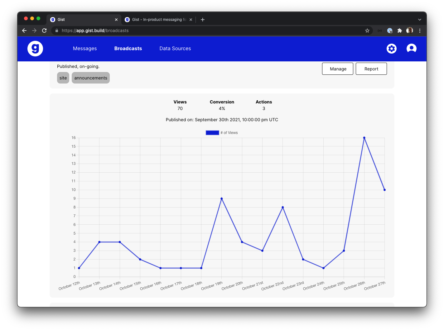Open a new tab with the plus

pos(202,19)
